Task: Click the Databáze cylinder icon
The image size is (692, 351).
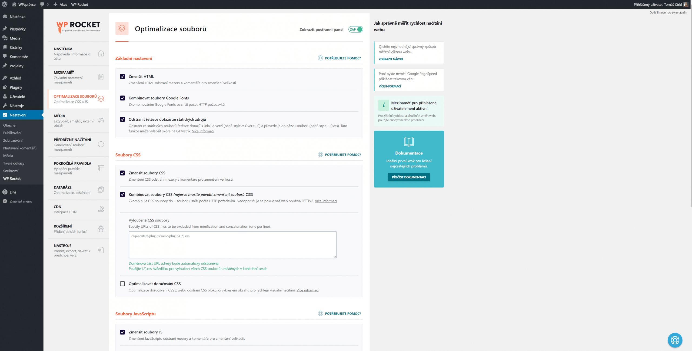Action: coord(101,190)
